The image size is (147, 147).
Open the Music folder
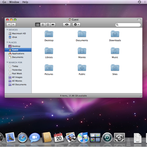115,51
